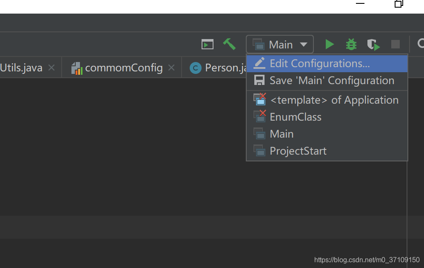Select ProjectStart from the configuration list

tap(298, 151)
